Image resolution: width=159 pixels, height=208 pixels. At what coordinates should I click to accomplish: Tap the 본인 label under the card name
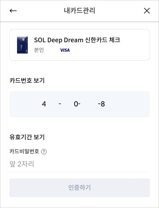(39, 50)
